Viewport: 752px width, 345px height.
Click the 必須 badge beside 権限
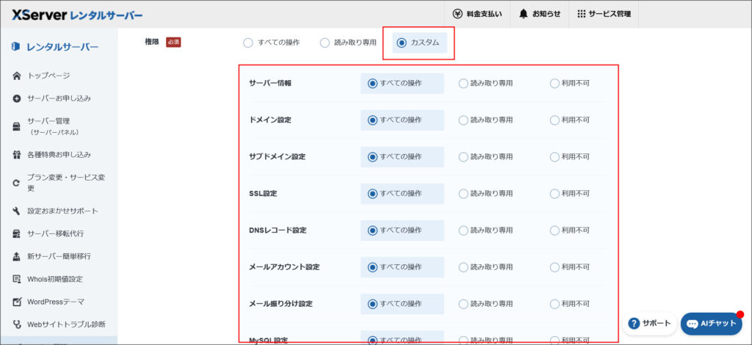click(x=173, y=42)
